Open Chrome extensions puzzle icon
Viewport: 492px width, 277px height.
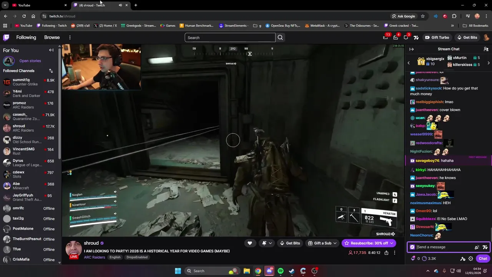[x=454, y=16]
